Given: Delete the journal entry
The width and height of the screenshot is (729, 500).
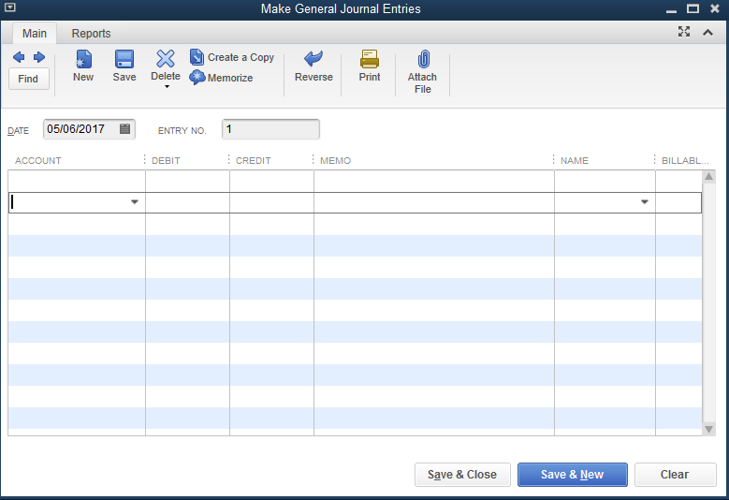Looking at the screenshot, I should point(166,66).
